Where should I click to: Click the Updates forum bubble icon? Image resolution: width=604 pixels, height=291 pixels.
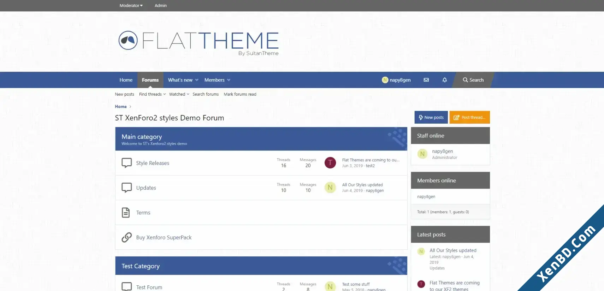coord(126,188)
